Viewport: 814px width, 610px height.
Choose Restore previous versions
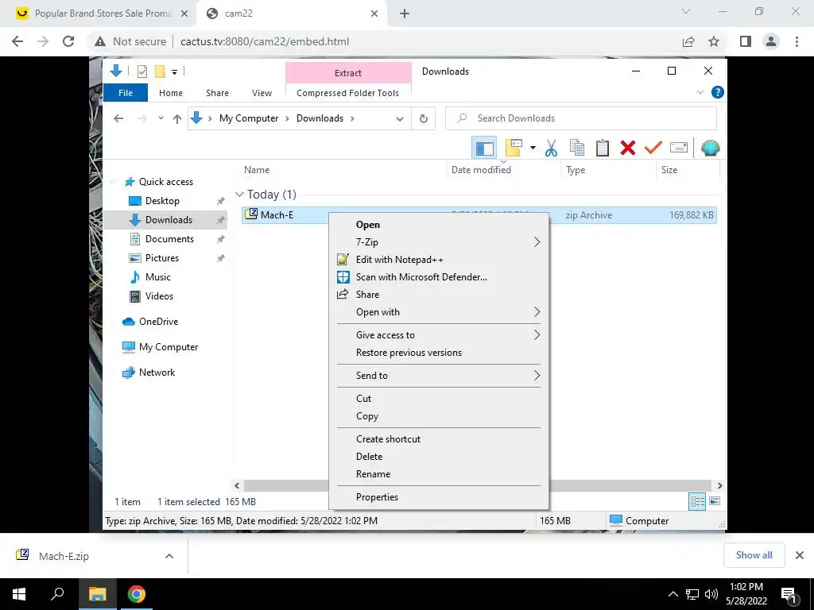click(x=439, y=353)
